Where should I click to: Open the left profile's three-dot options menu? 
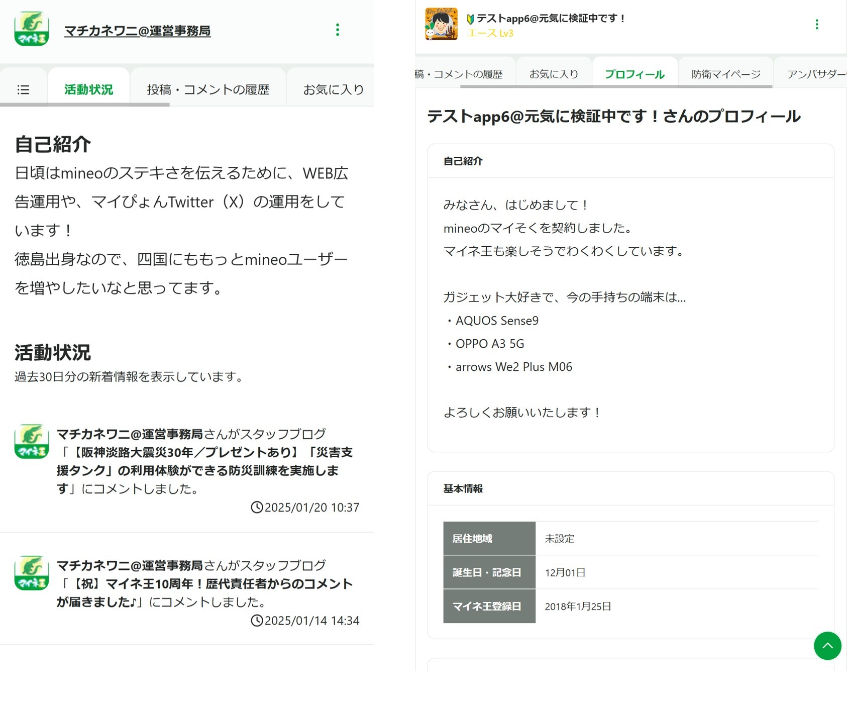click(x=337, y=30)
